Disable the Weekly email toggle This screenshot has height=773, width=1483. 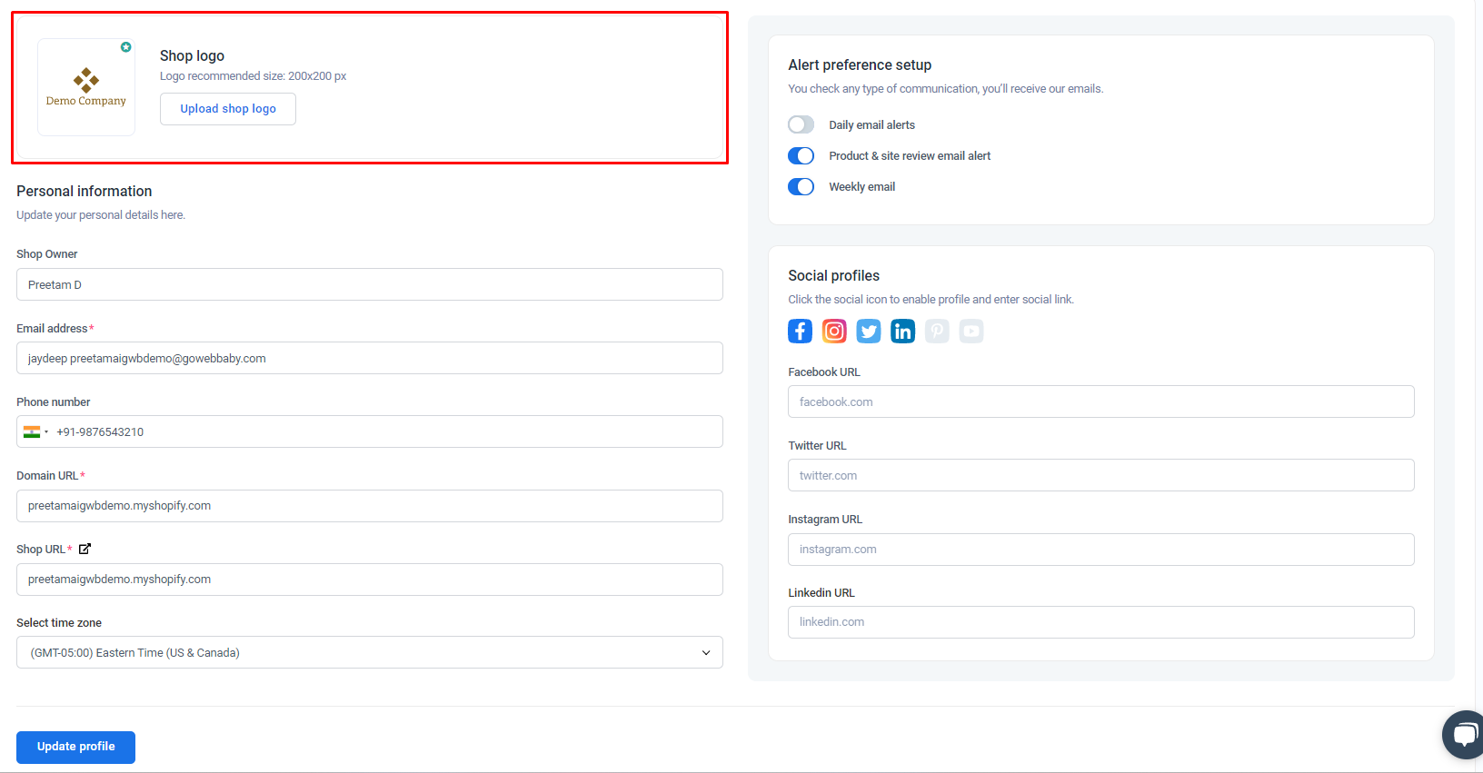[801, 186]
